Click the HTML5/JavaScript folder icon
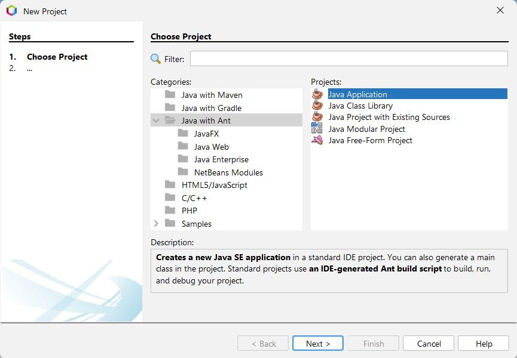This screenshot has height=358, width=517. pos(170,184)
